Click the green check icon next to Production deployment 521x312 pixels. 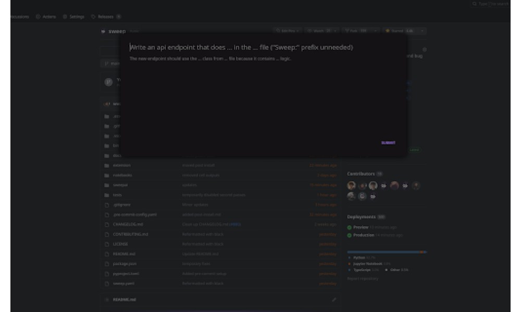click(x=349, y=236)
